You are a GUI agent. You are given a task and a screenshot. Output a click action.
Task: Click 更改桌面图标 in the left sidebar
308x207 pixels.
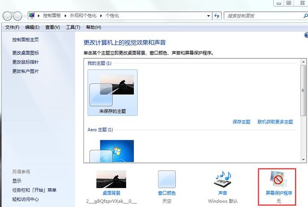click(25, 53)
